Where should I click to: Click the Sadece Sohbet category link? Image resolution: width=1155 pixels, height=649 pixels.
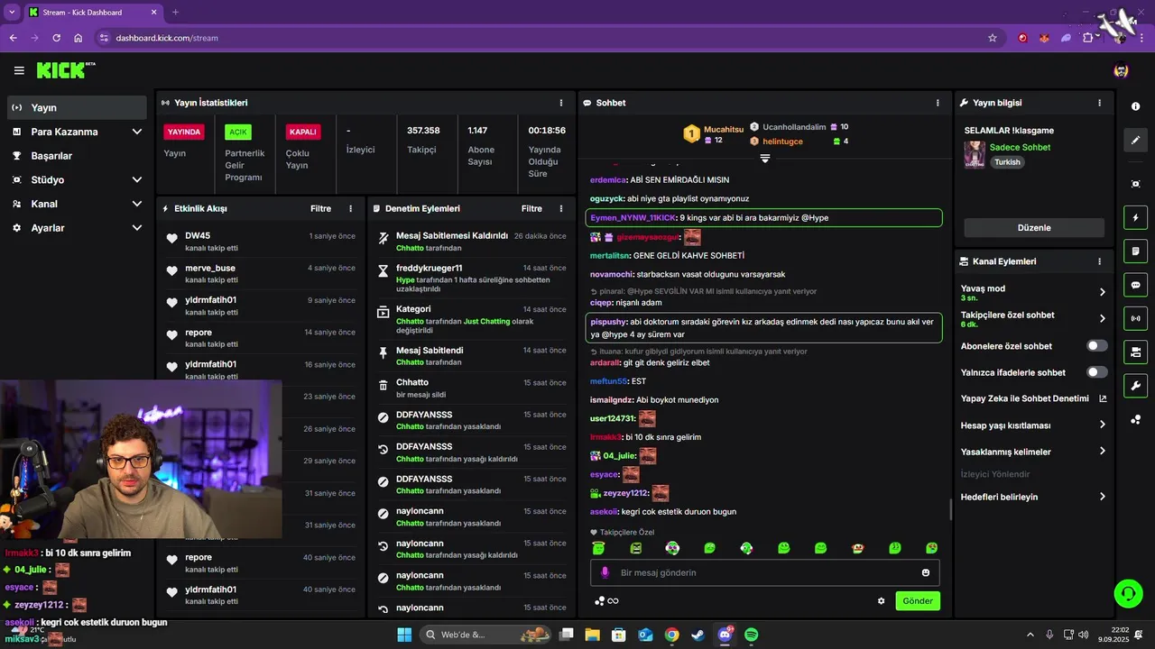1020,147
